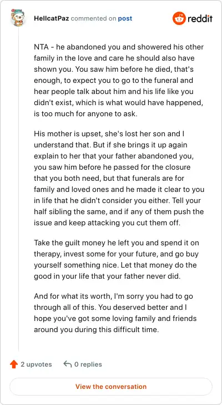The width and height of the screenshot is (222, 405).
Task: Open the HellcatPaz username profile link
Action: point(51,18)
